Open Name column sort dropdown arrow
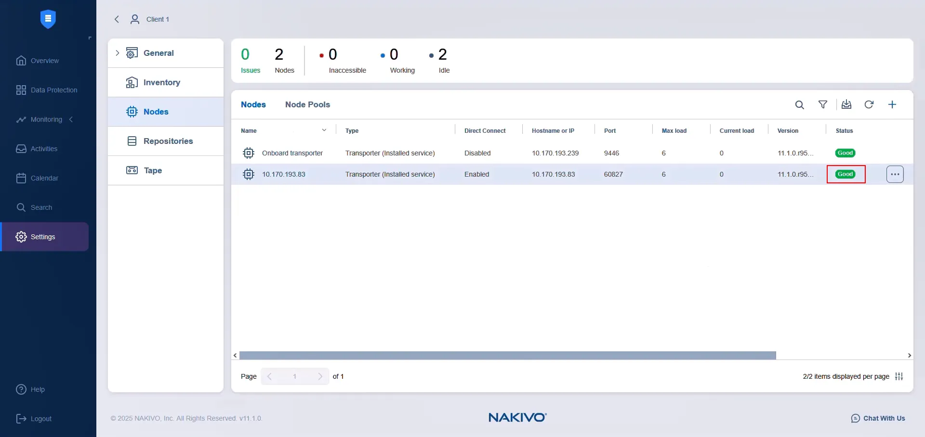This screenshot has width=925, height=437. 324,130
